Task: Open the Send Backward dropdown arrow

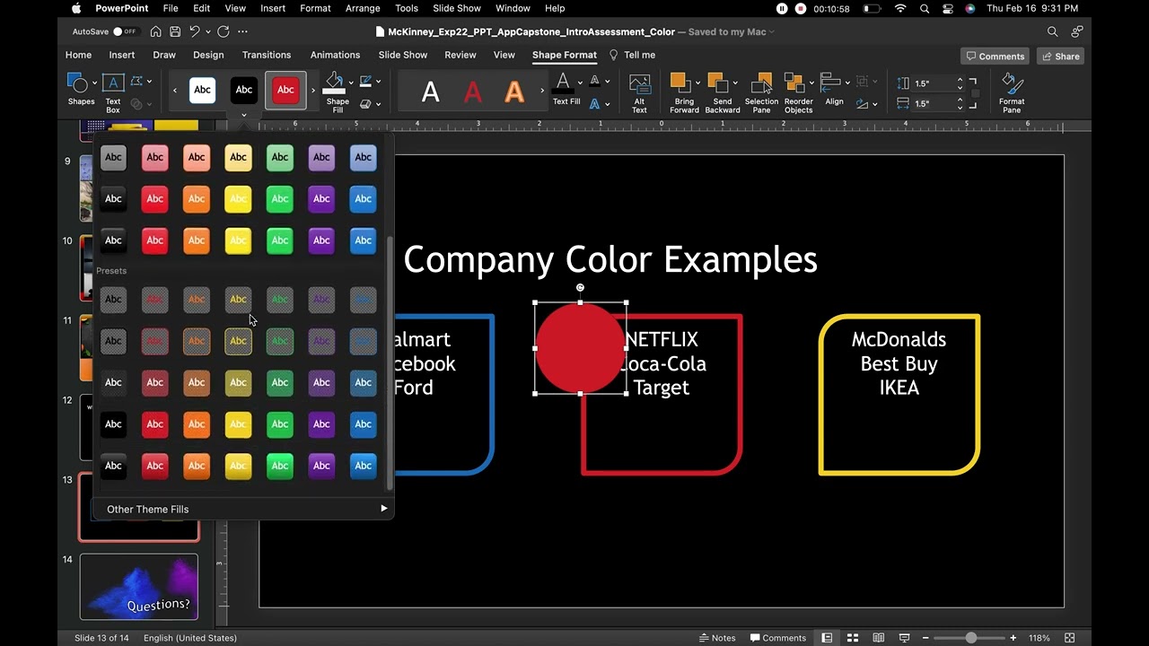Action: coord(737,83)
